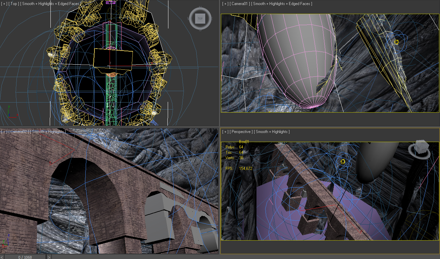Select the yellow light gizmo in Perspective viewport
Screen dimensions: 440x259
[x=343, y=161]
